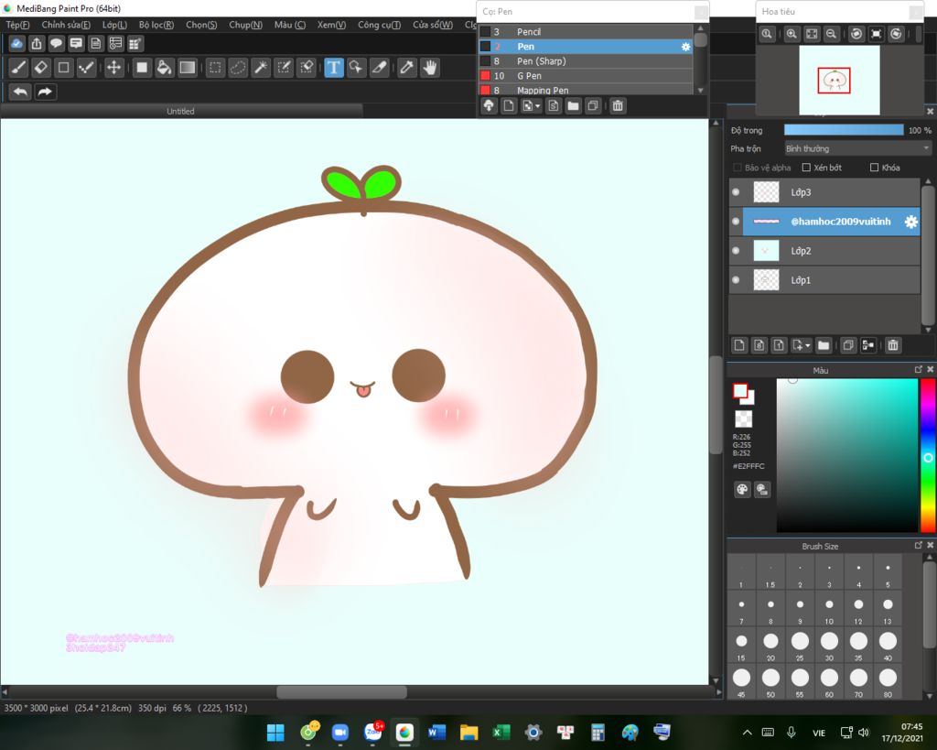Open the Tệp(F) menu
Screen dimensions: 937x750
17,25
